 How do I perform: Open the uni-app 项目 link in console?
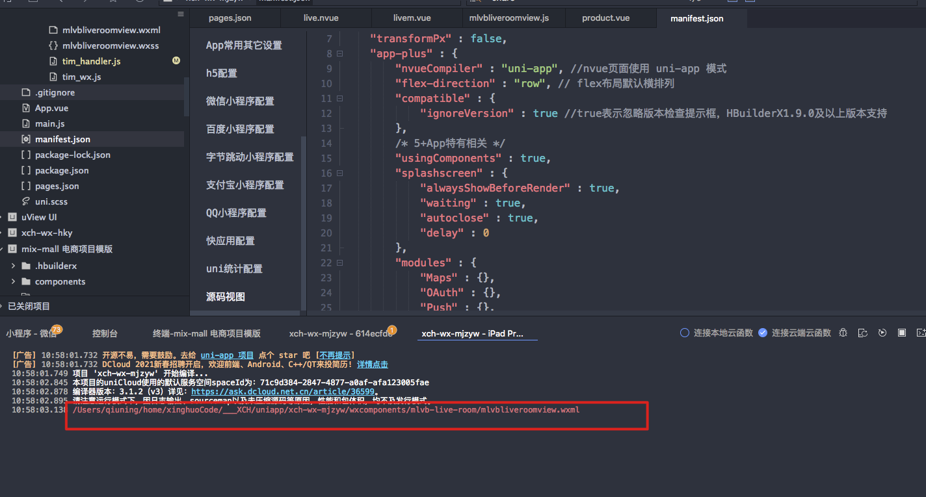coord(227,355)
